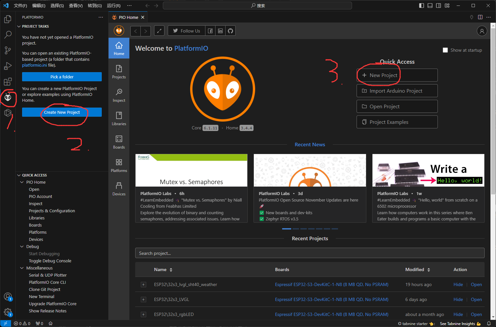Click Pick a folder button

coord(62,77)
